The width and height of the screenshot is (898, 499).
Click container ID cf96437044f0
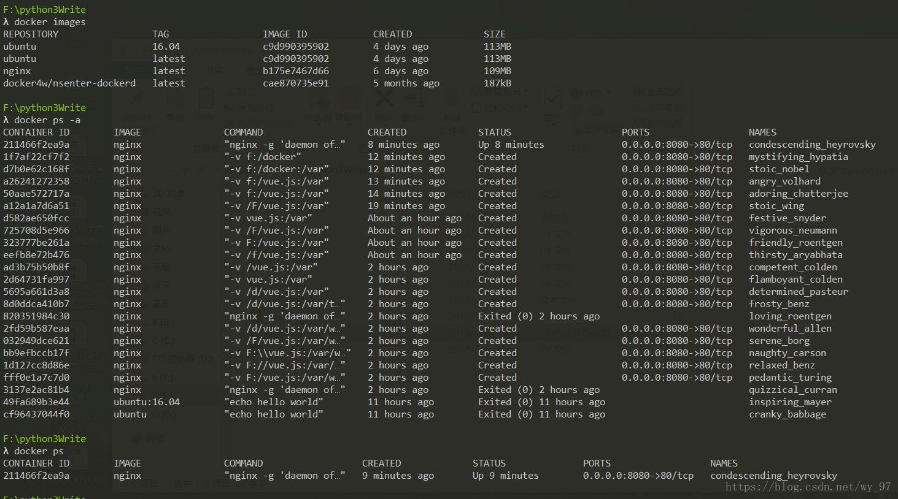click(36, 414)
